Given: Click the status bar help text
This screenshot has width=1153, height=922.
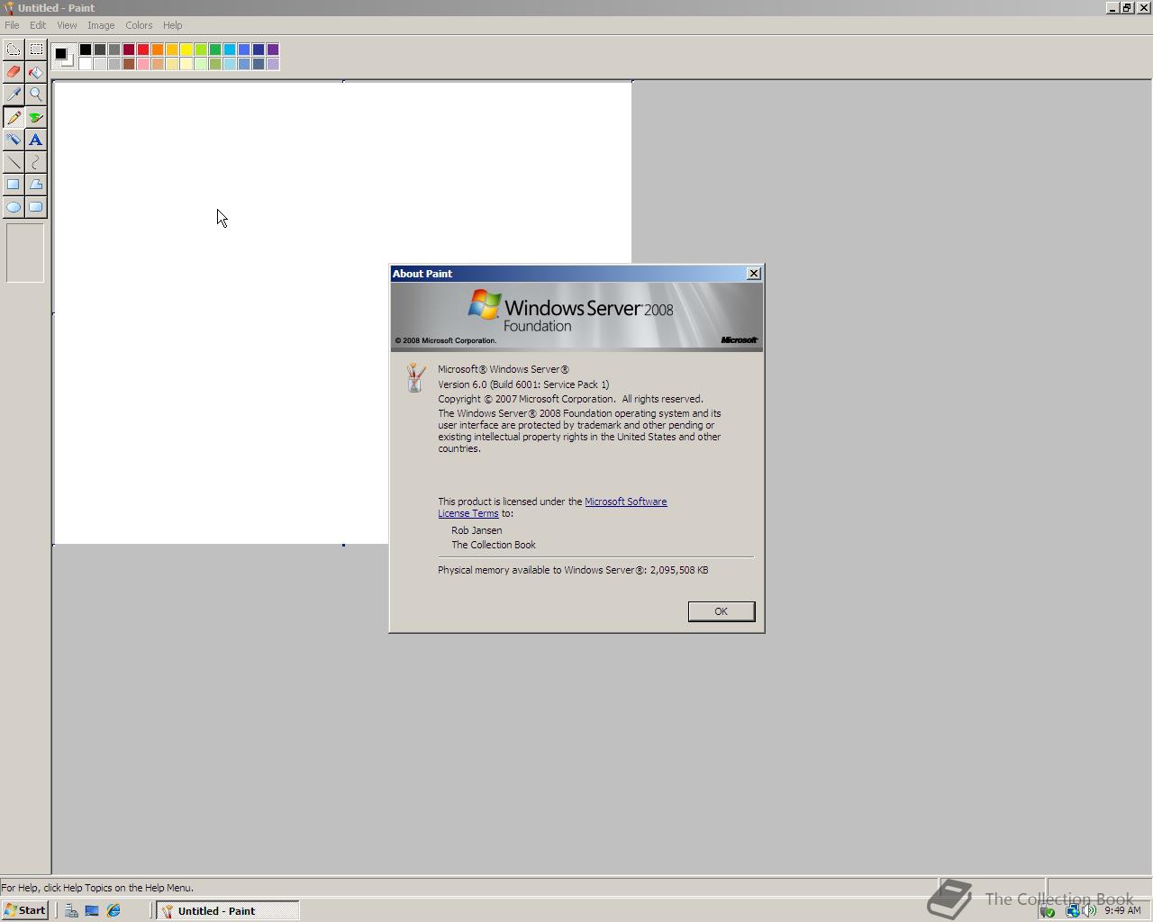Looking at the screenshot, I should pyautogui.click(x=97, y=888).
